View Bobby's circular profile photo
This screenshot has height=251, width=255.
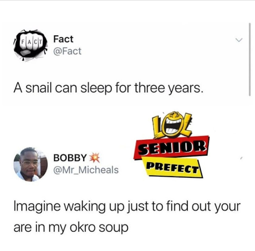point(31,164)
